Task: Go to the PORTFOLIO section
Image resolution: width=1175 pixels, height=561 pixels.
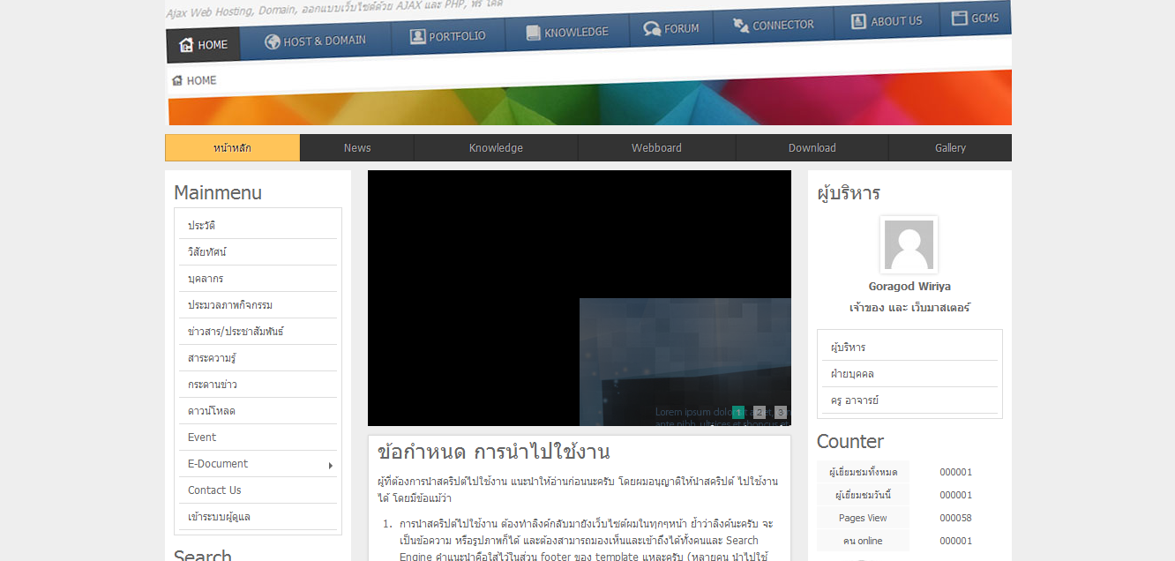Action: [448, 36]
